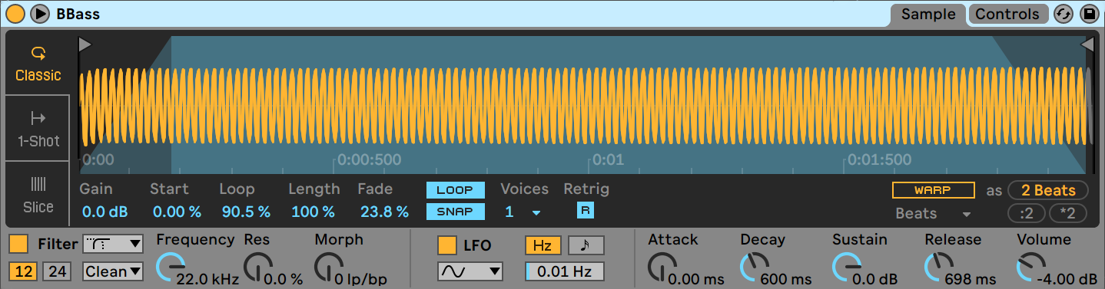Click the -4.00 dB volume value
Viewport: 1105px width, 289px height.
(1067, 278)
